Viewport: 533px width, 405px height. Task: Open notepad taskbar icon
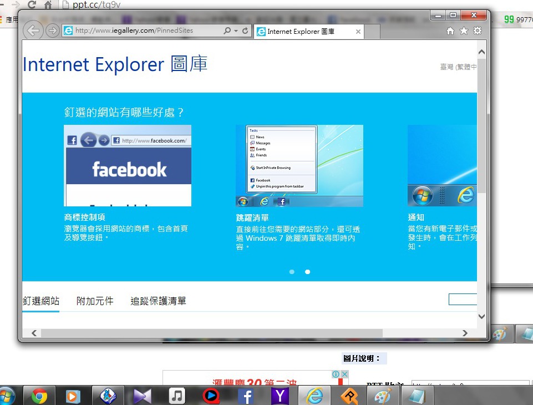pos(417,396)
